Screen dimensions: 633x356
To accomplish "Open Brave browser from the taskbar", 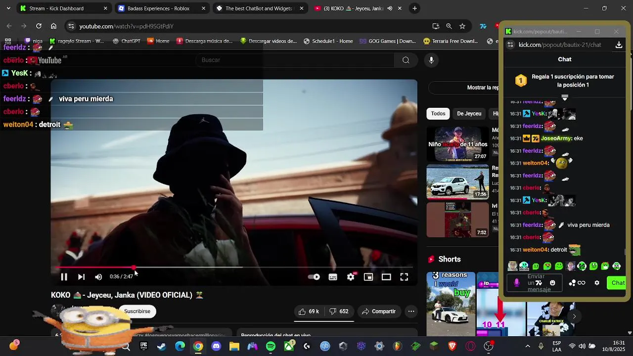I will (452, 347).
